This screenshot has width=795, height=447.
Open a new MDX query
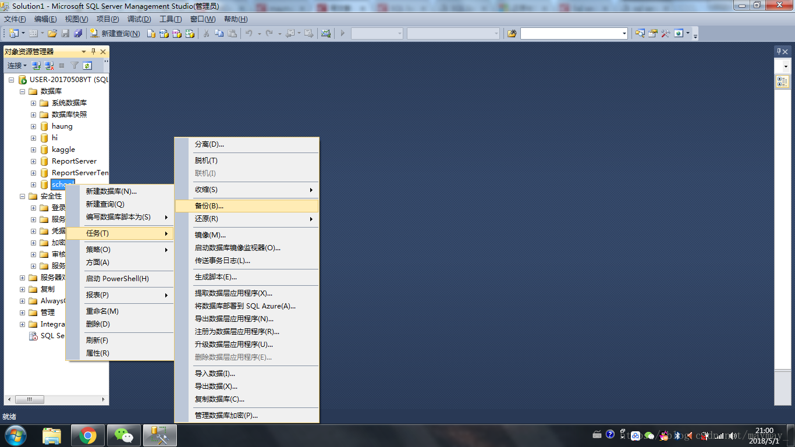(164, 33)
